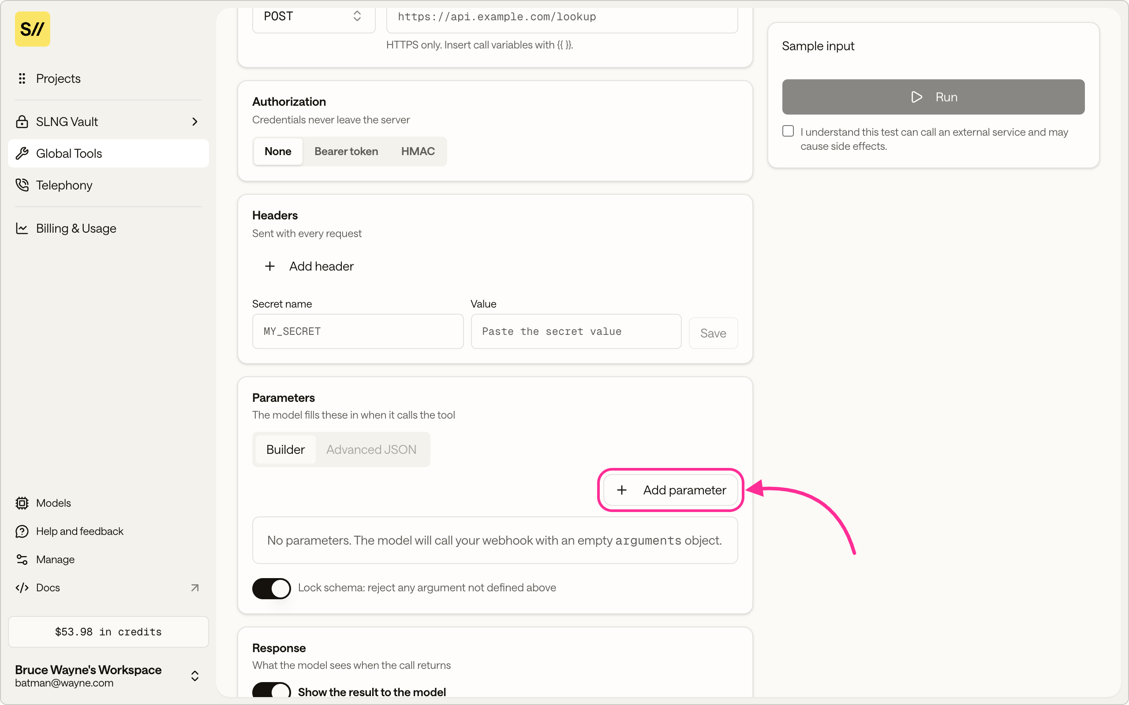The height and width of the screenshot is (705, 1129).
Task: Switch to the Builder parameters tab
Action: (285, 449)
